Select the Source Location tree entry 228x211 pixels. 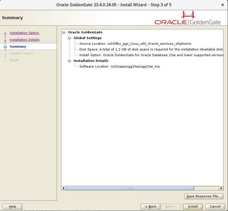point(135,44)
